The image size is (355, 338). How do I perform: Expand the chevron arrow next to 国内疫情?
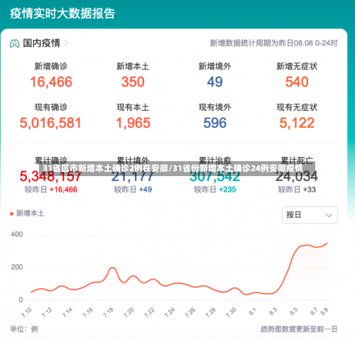click(66, 43)
